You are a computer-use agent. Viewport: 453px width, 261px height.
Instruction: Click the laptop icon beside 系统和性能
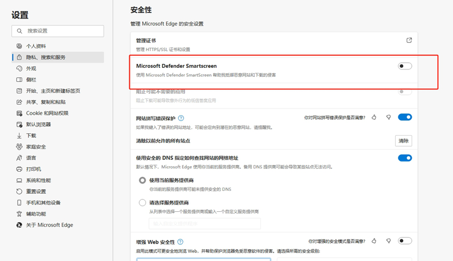click(19, 180)
